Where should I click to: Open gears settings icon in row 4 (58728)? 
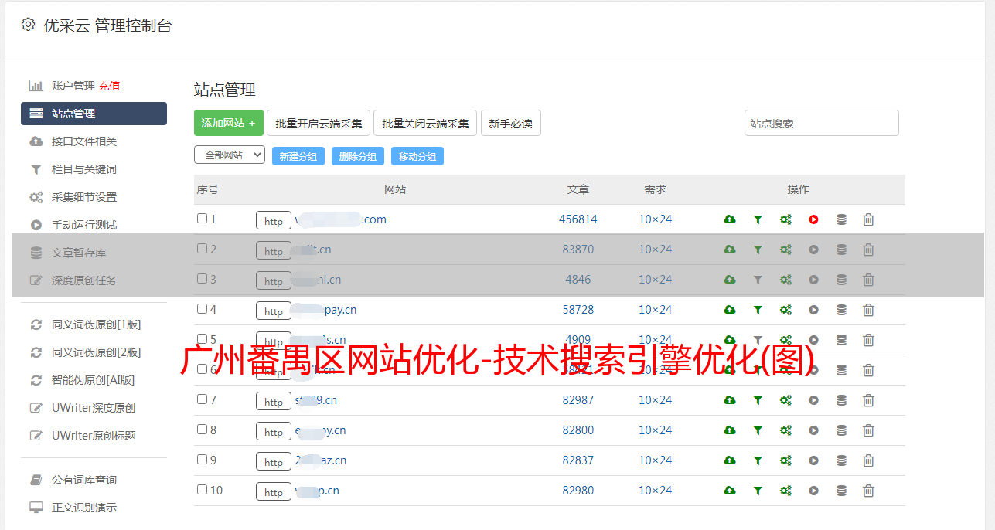click(785, 310)
